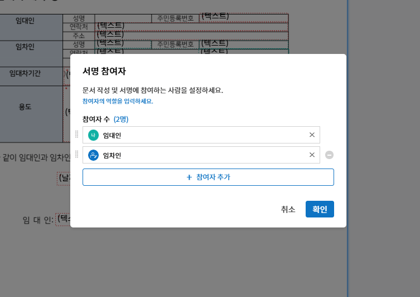This screenshot has width=420, height=297.
Task: Click the 임차인 role name input field
Action: [x=201, y=155]
